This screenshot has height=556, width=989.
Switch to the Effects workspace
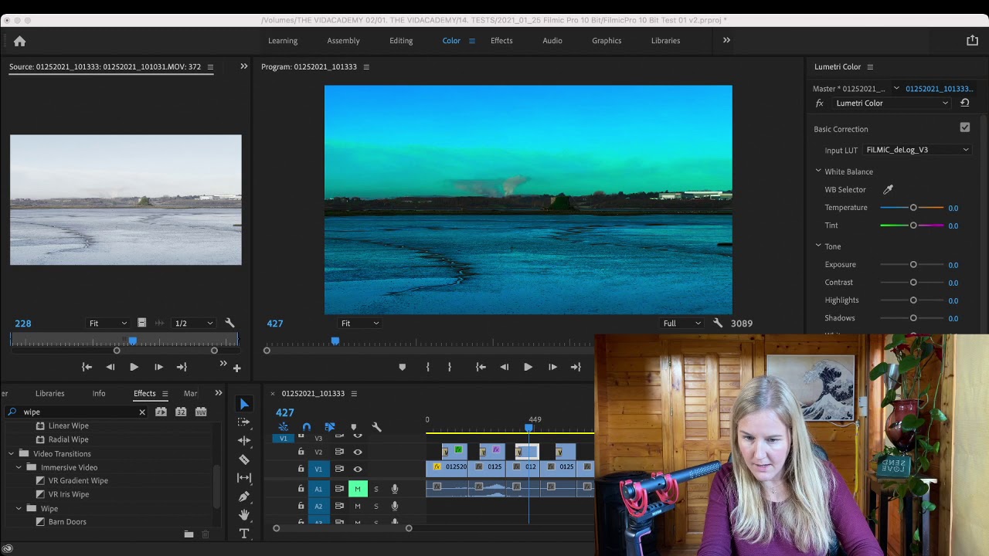point(501,40)
